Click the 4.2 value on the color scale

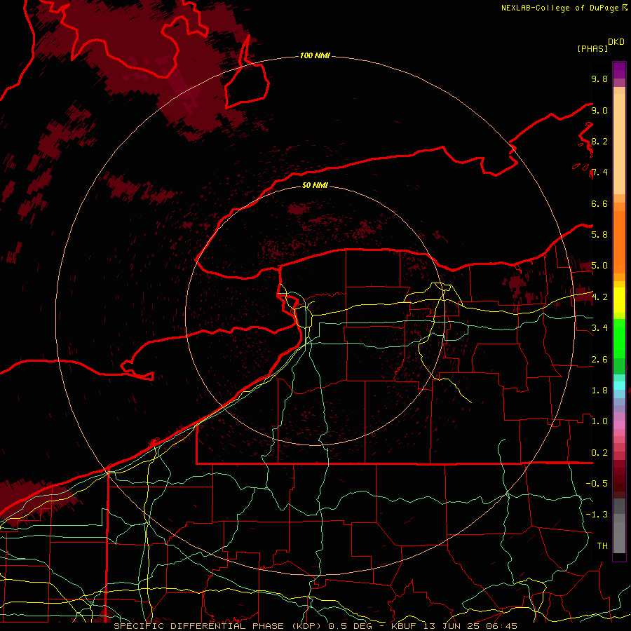[x=599, y=297]
